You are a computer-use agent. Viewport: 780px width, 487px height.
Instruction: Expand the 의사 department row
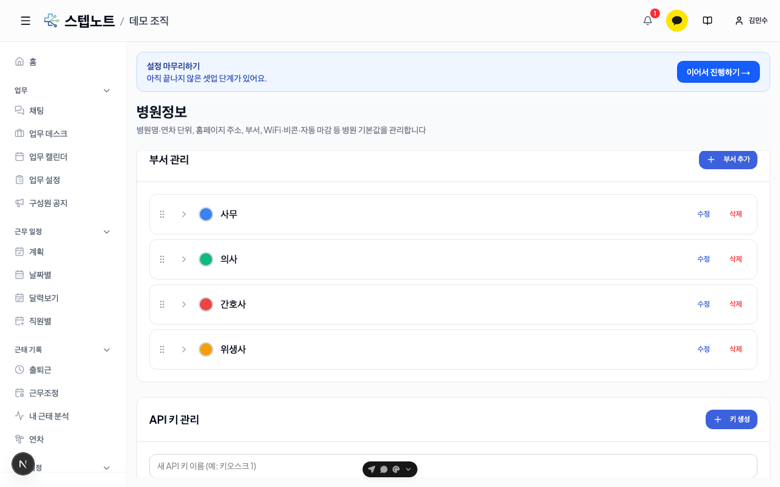(184, 259)
